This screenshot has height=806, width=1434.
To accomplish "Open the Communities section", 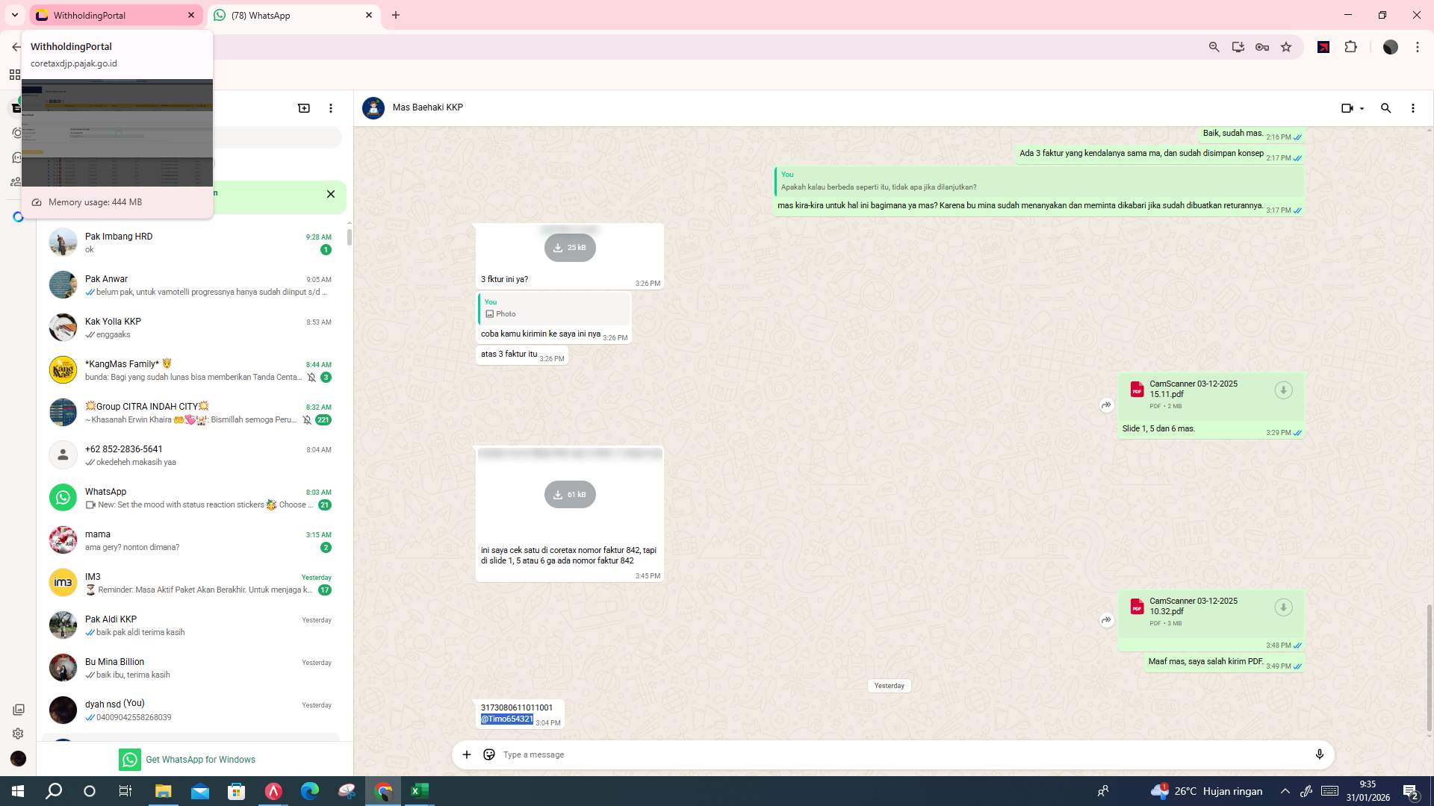I will pyautogui.click(x=16, y=182).
